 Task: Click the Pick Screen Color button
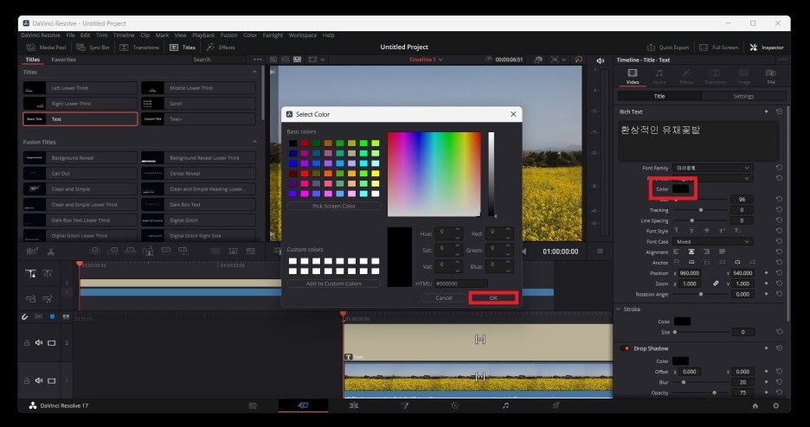click(x=334, y=207)
